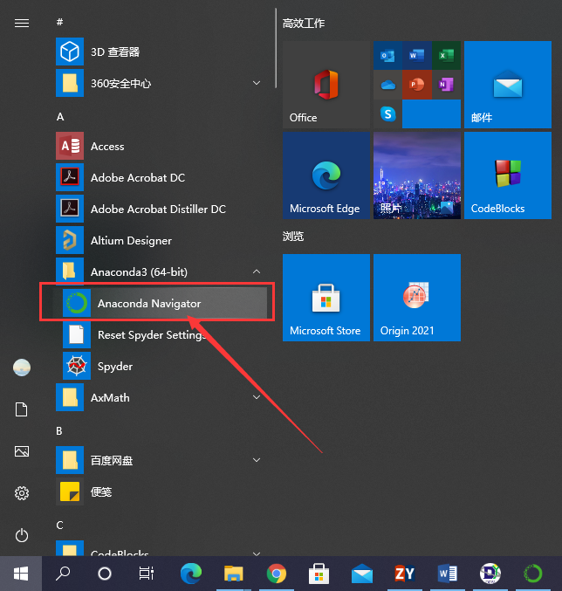Launch the Origin 2021 tile

tap(417, 298)
